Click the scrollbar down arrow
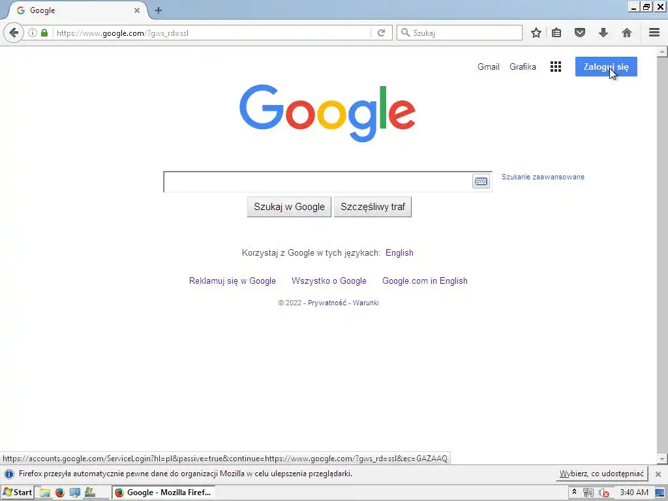The height and width of the screenshot is (501, 668). tap(662, 459)
